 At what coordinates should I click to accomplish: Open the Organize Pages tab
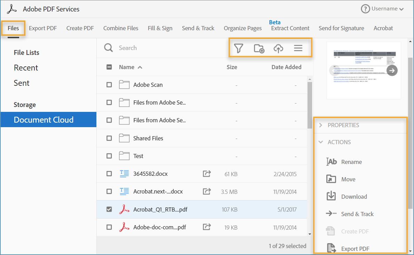[x=242, y=28]
